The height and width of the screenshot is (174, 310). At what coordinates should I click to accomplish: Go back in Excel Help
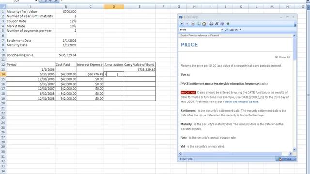[x=182, y=24]
